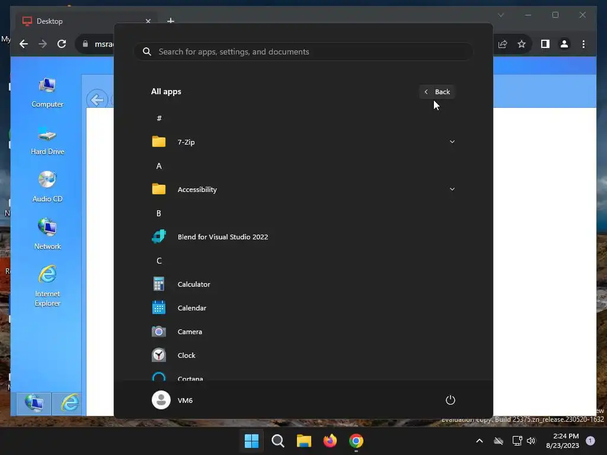Open the Audio CD desktop icon
This screenshot has width=607, height=455.
point(47,187)
